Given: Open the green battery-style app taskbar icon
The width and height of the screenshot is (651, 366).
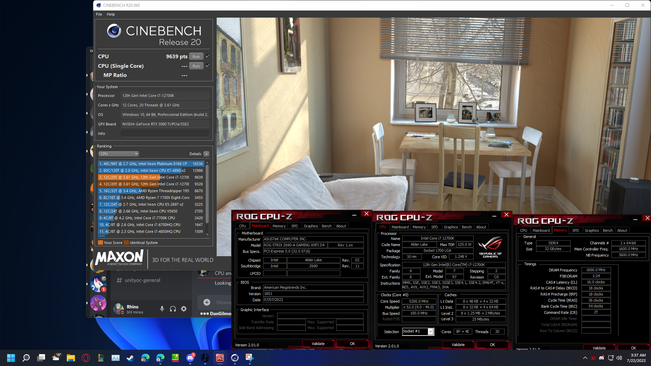Looking at the screenshot, I should click(175, 358).
